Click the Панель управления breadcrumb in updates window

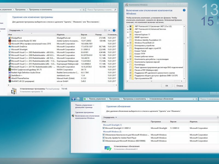point(97,99)
